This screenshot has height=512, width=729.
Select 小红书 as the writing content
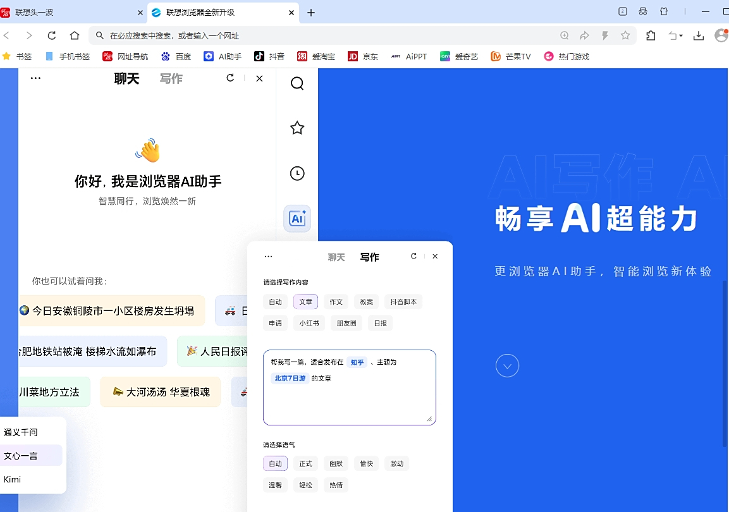coord(309,323)
